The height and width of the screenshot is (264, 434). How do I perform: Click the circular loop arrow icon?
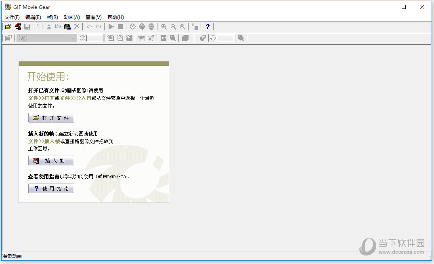coord(213,38)
